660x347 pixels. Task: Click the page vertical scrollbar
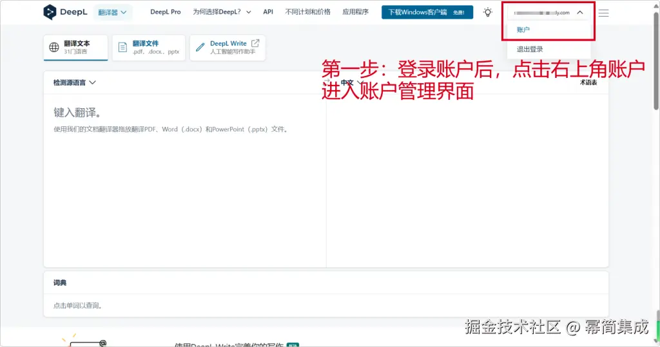[x=656, y=61]
